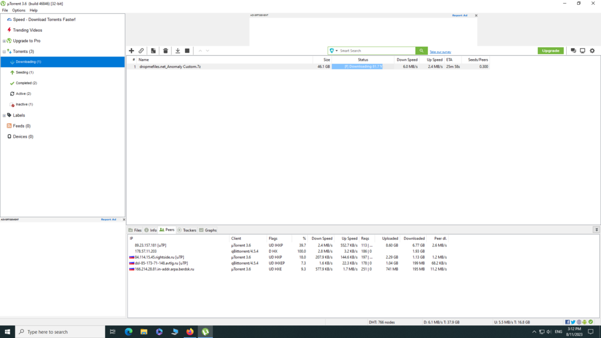Viewport: 601px width, 338px height.
Task: Click the Add Torrent plus icon
Action: click(132, 51)
